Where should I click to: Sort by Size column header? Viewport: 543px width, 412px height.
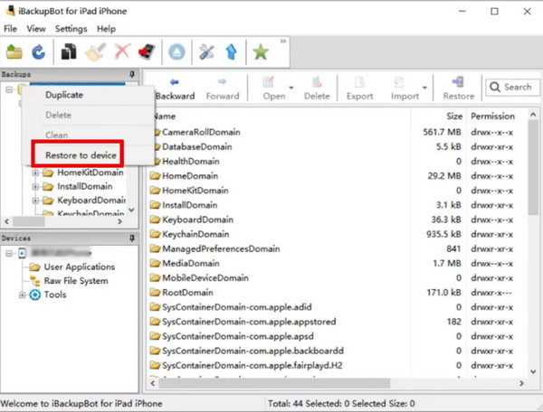click(x=454, y=117)
